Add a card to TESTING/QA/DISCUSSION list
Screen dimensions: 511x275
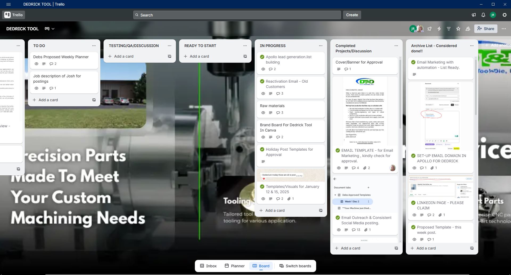135,56
